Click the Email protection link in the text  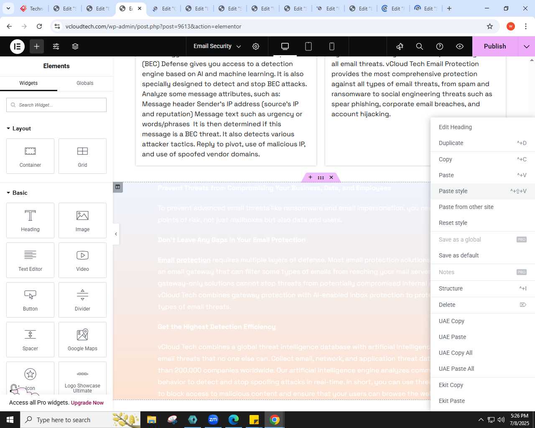pyautogui.click(x=184, y=260)
